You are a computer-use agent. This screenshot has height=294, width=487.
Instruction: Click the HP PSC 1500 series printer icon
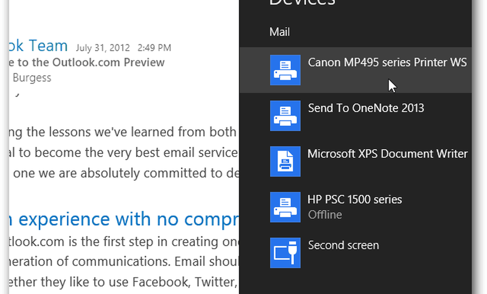coord(285,207)
